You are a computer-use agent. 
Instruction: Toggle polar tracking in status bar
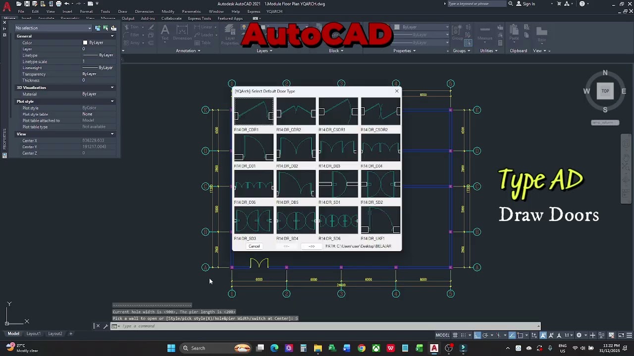pos(485,335)
